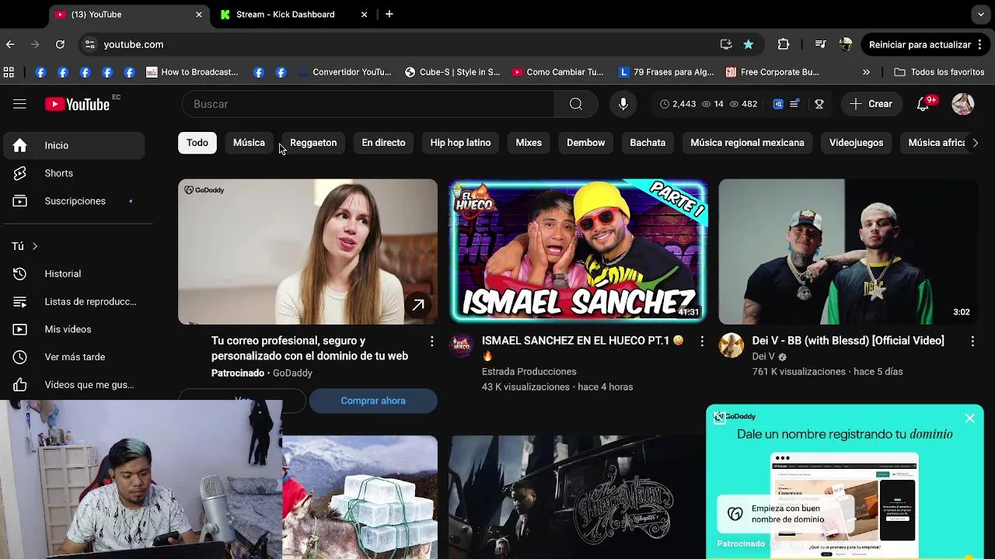
Task: Select the Música regional mexicana chip
Action: click(747, 143)
